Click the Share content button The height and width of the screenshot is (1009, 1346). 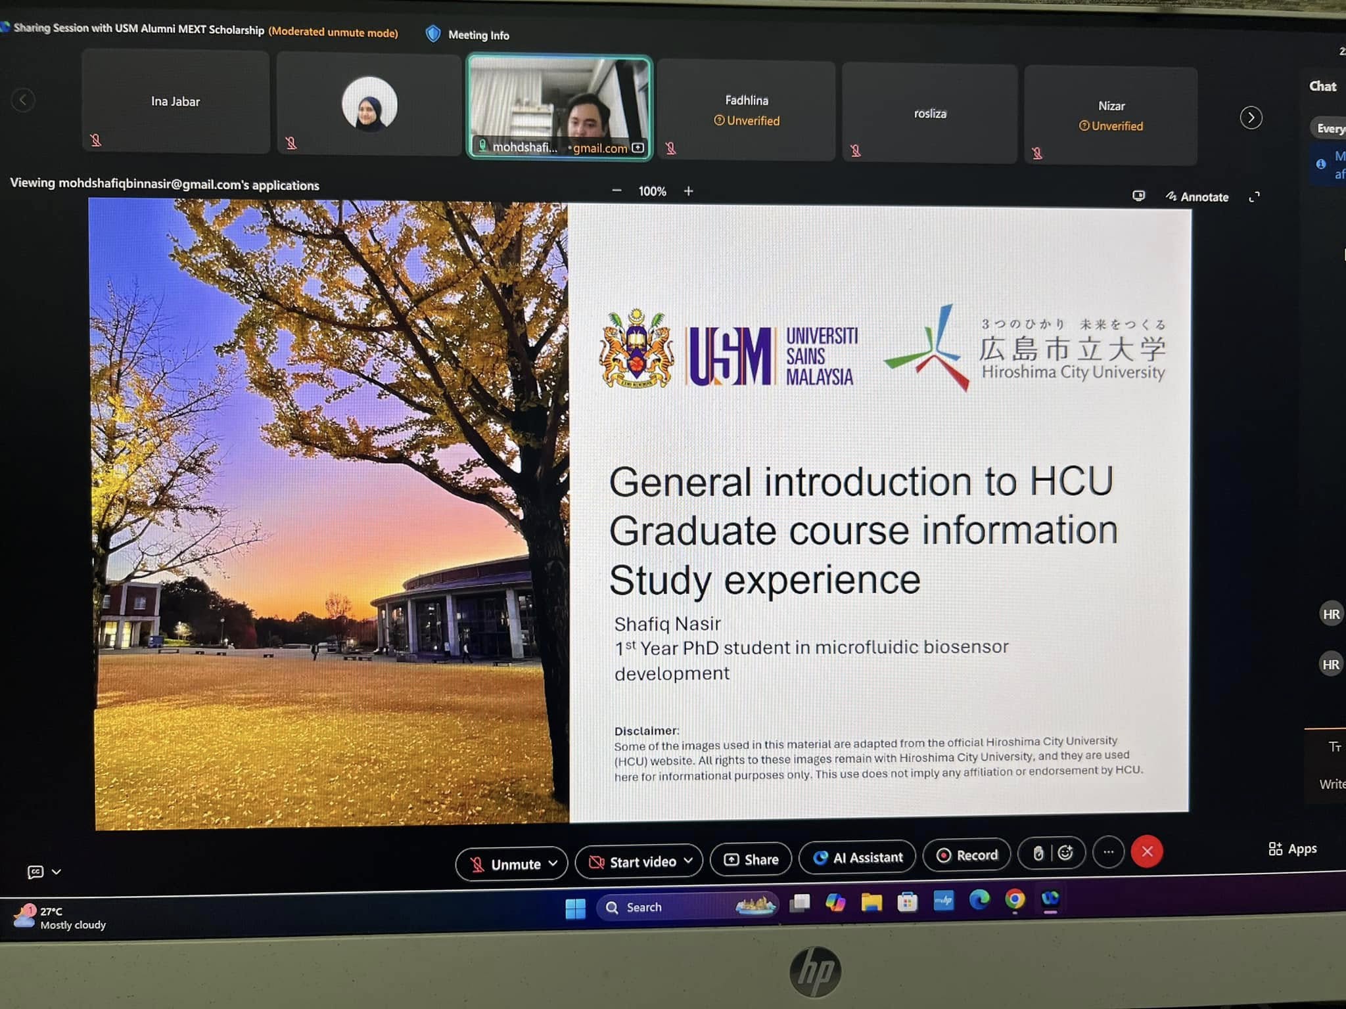751,859
